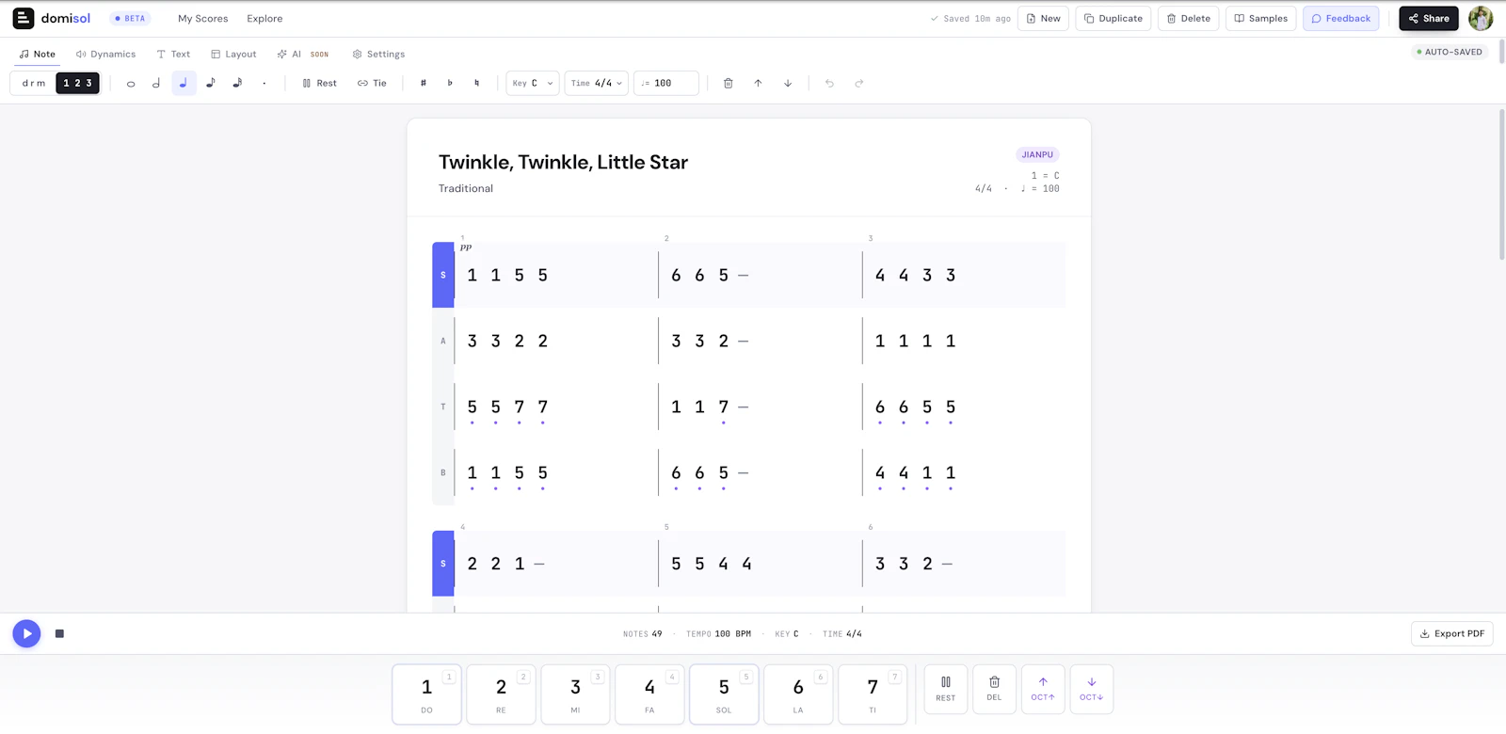1506x734 pixels.
Task: Open the Text tab
Action: (173, 54)
